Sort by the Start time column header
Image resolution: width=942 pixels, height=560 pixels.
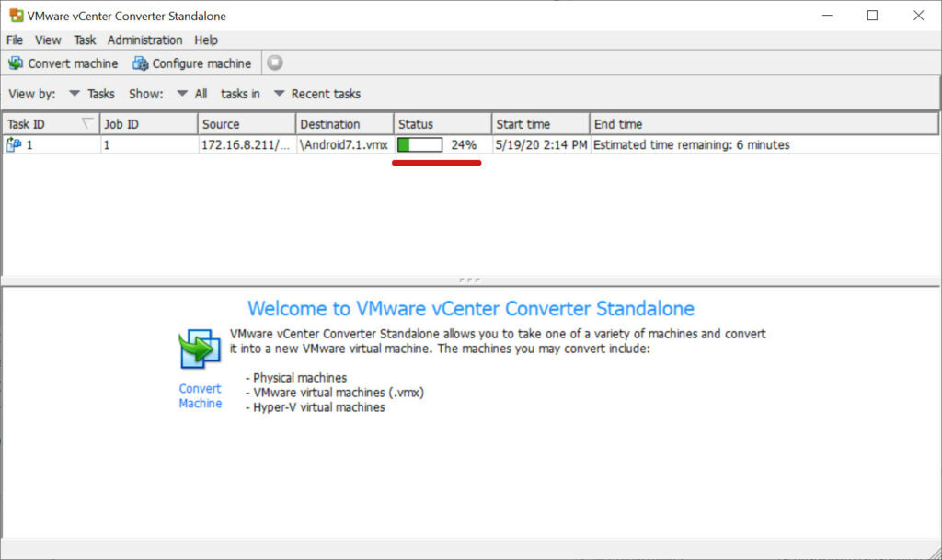pyautogui.click(x=541, y=124)
